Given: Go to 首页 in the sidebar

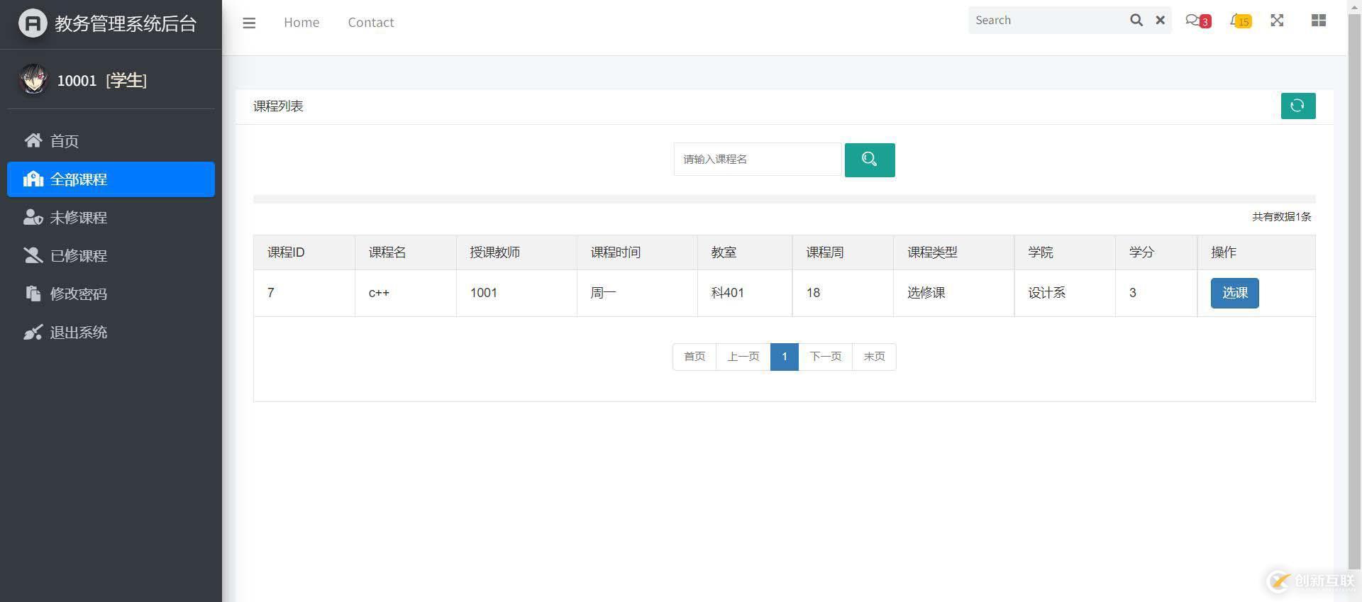Looking at the screenshot, I should (111, 141).
